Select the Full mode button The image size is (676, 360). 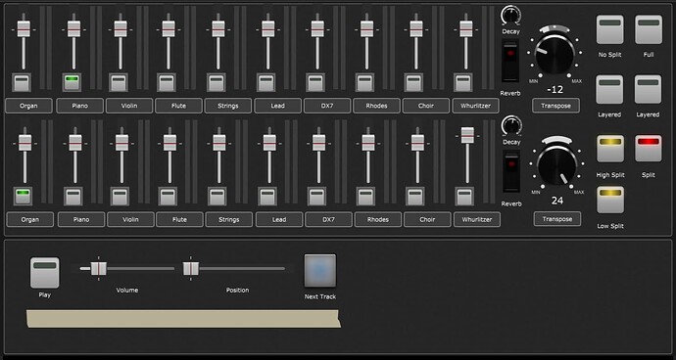pos(649,29)
